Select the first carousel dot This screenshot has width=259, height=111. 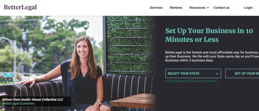[x=69, y=110]
